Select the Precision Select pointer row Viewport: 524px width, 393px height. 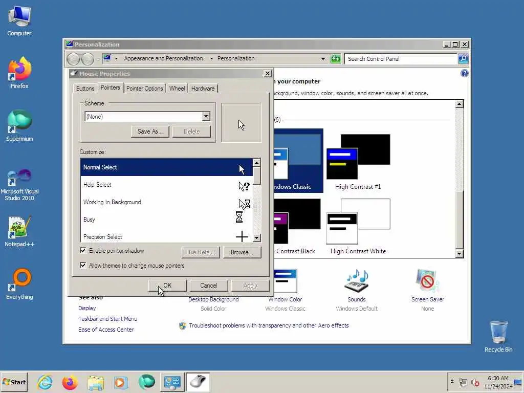pyautogui.click(x=166, y=235)
